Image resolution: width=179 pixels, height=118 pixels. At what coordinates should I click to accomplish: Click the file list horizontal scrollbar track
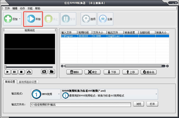(115, 66)
